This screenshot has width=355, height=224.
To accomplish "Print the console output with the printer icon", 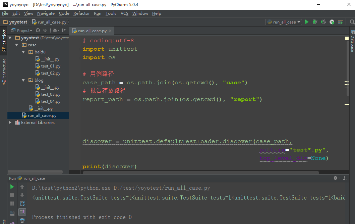I will [x=22, y=220].
